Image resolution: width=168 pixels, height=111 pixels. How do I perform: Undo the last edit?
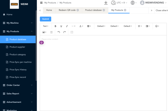point(59,32)
